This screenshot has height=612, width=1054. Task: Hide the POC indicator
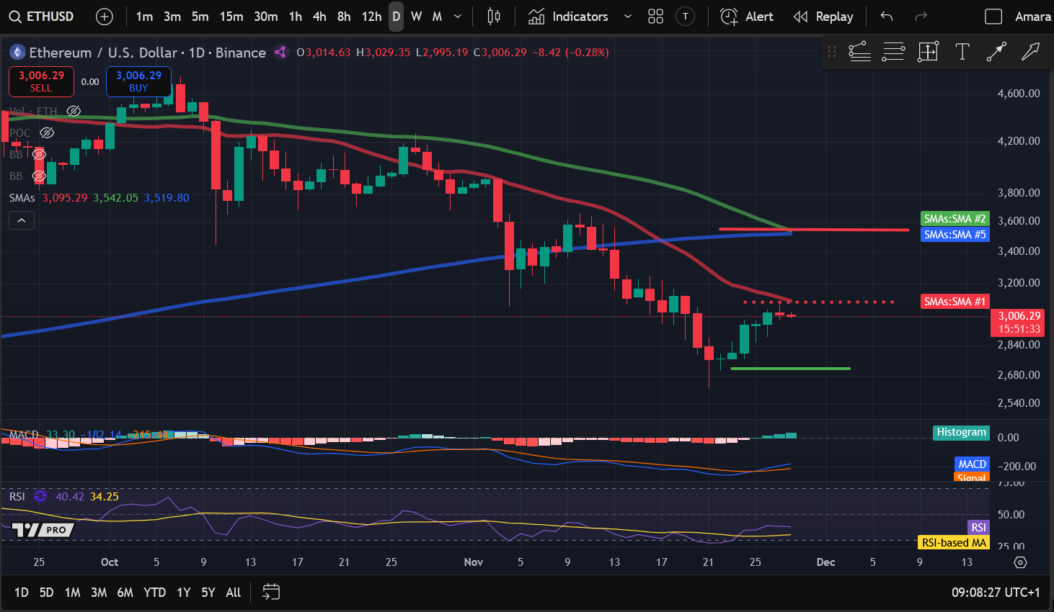click(47, 132)
